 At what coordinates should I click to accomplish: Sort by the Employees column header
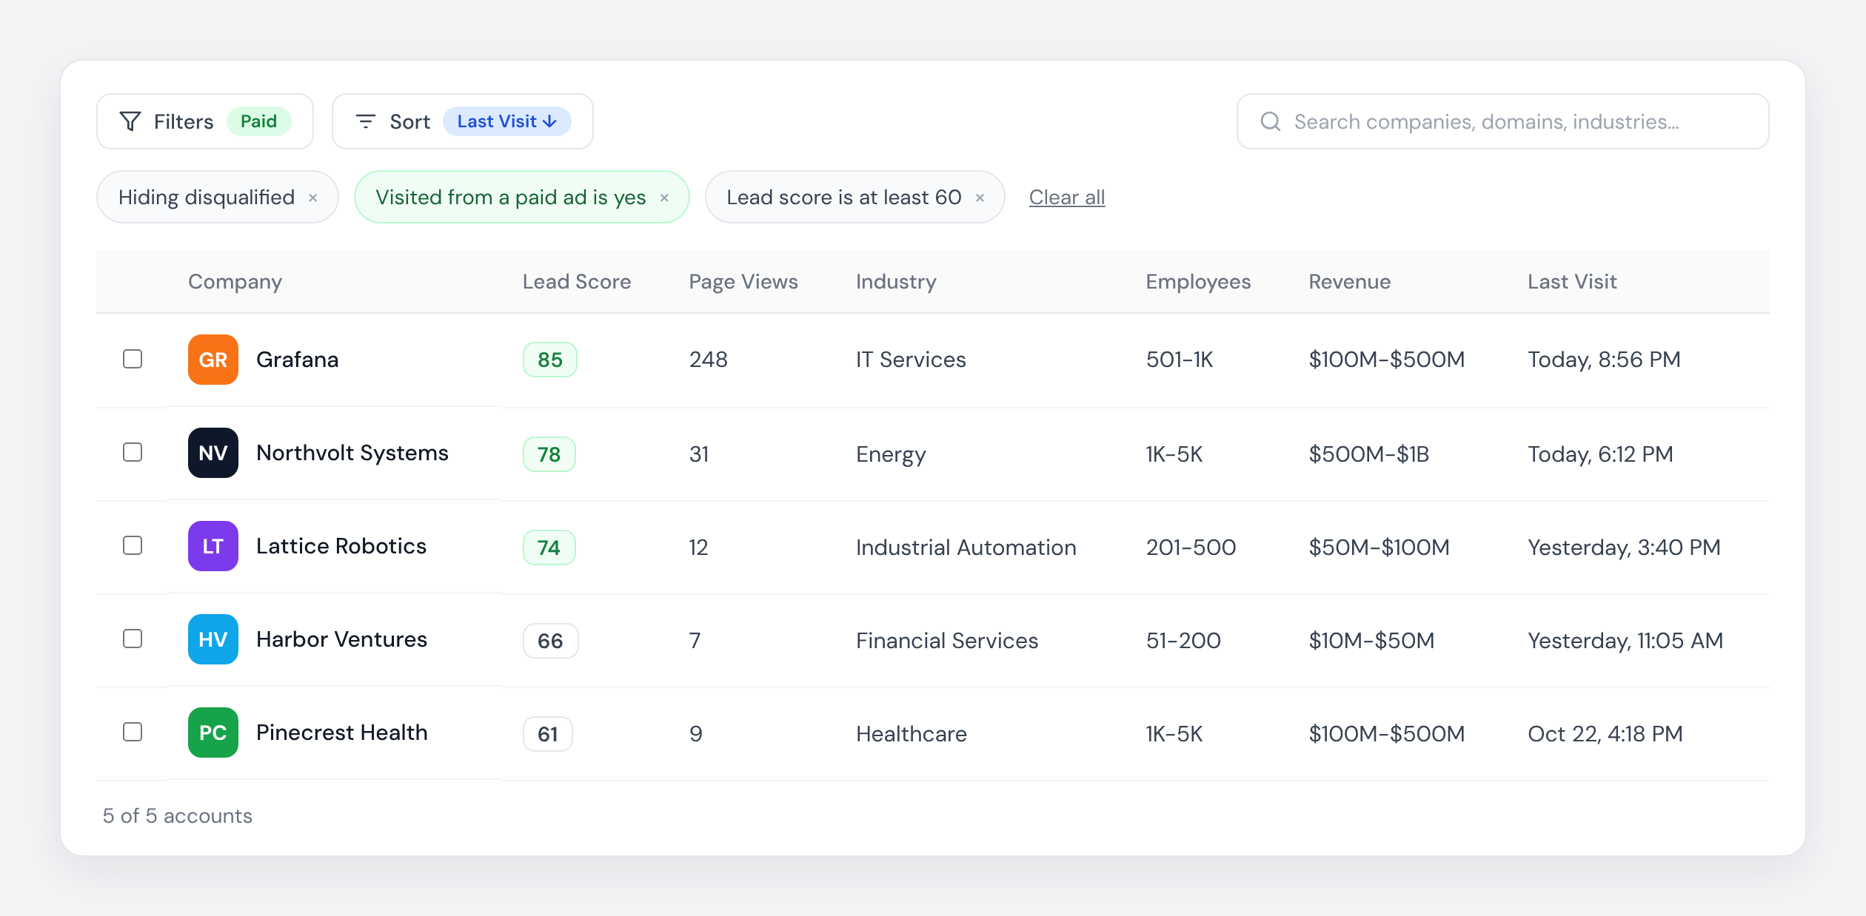[x=1198, y=282]
